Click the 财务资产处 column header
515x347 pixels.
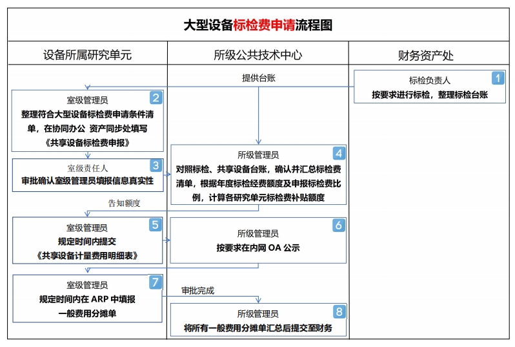point(430,55)
